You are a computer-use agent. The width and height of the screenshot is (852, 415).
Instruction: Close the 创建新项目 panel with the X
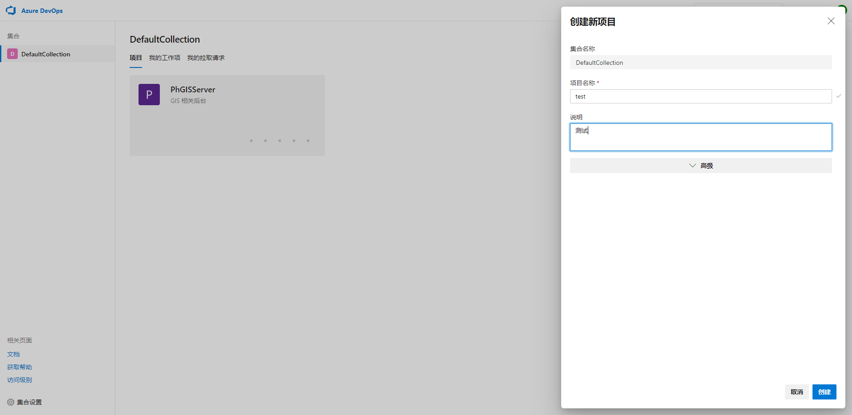[x=831, y=21]
